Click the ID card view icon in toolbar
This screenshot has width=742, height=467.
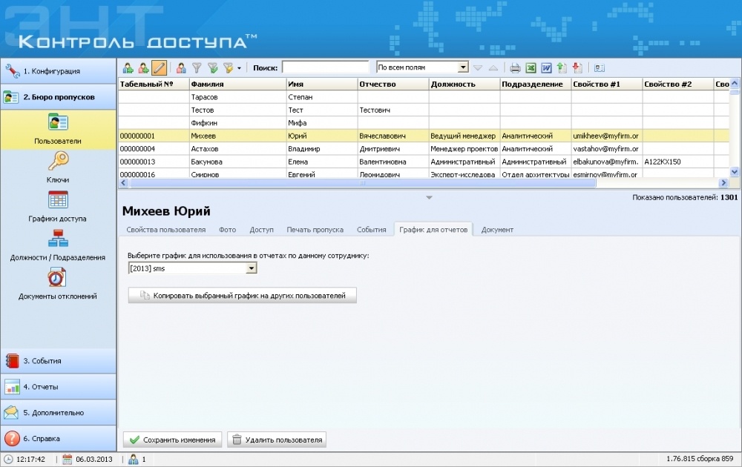pos(599,68)
